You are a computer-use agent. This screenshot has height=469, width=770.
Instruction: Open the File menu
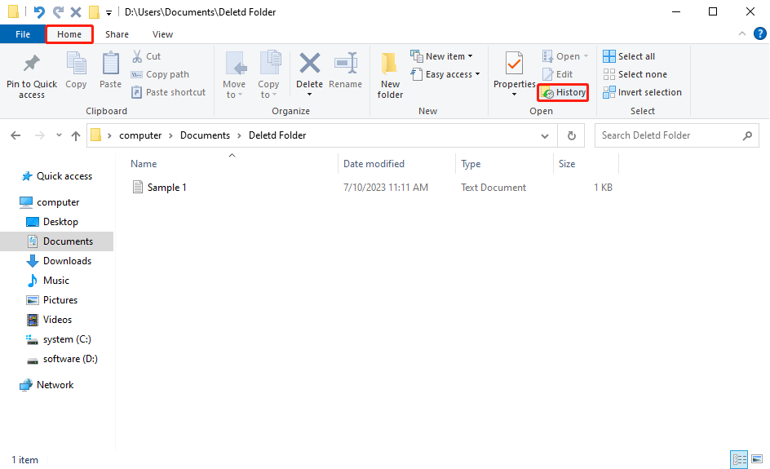point(23,34)
